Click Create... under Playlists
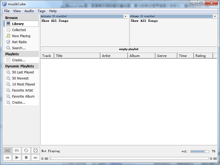Viewport: 220px width, 165px height. pos(22,60)
